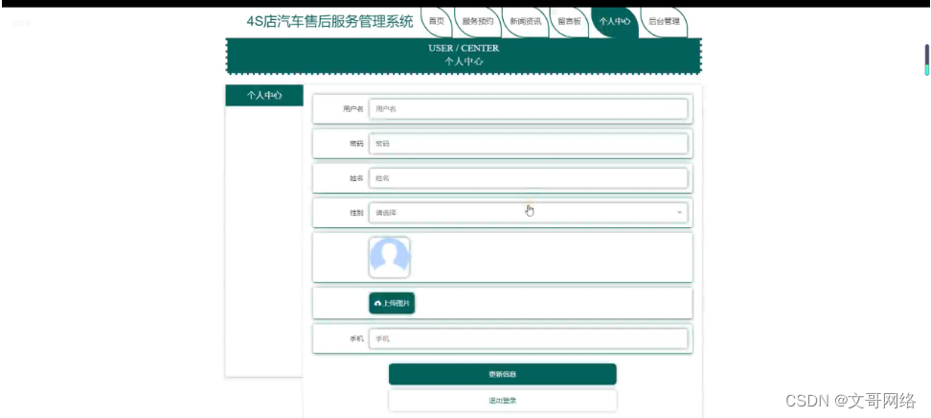Click the 上传图片 upload button
The image size is (931, 418).
click(392, 303)
